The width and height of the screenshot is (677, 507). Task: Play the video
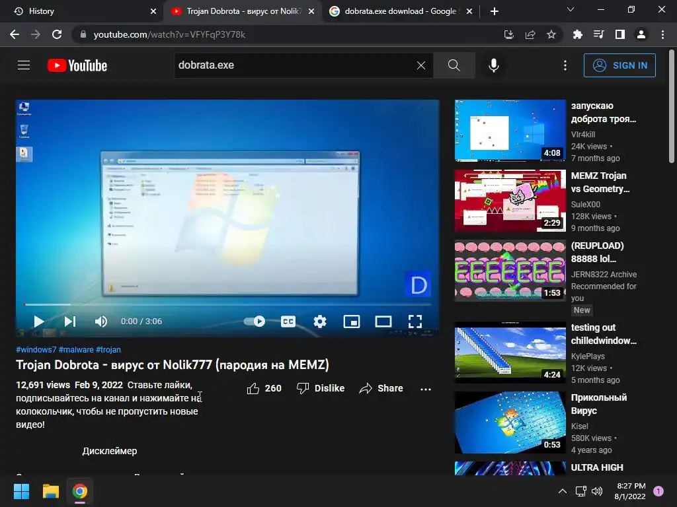pyautogui.click(x=38, y=321)
